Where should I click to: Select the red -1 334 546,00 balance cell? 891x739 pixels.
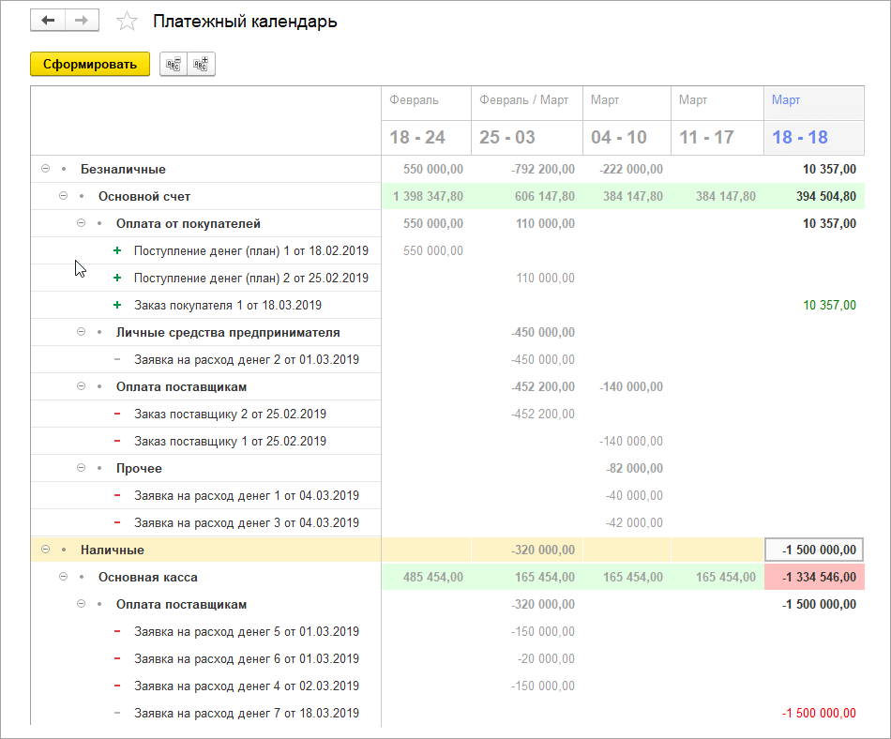coord(814,577)
